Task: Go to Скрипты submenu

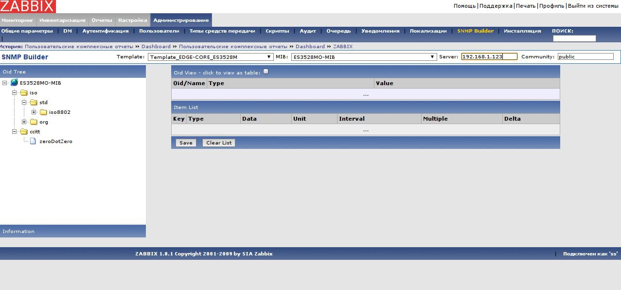Action: click(277, 31)
